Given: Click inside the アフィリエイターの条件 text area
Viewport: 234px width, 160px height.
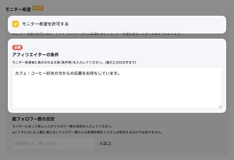Looking at the screenshot, I should [117, 88].
